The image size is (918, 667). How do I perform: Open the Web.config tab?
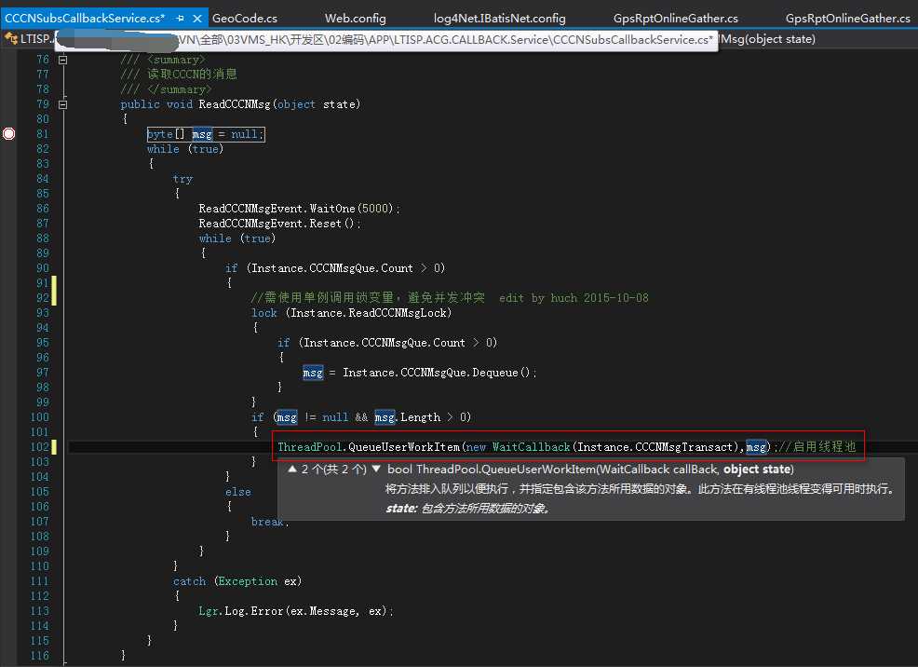click(x=356, y=18)
